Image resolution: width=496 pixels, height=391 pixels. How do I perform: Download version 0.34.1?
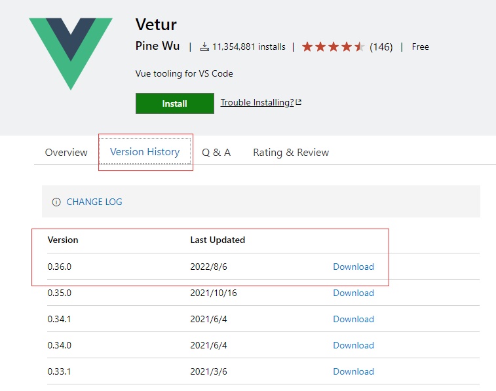pos(353,319)
